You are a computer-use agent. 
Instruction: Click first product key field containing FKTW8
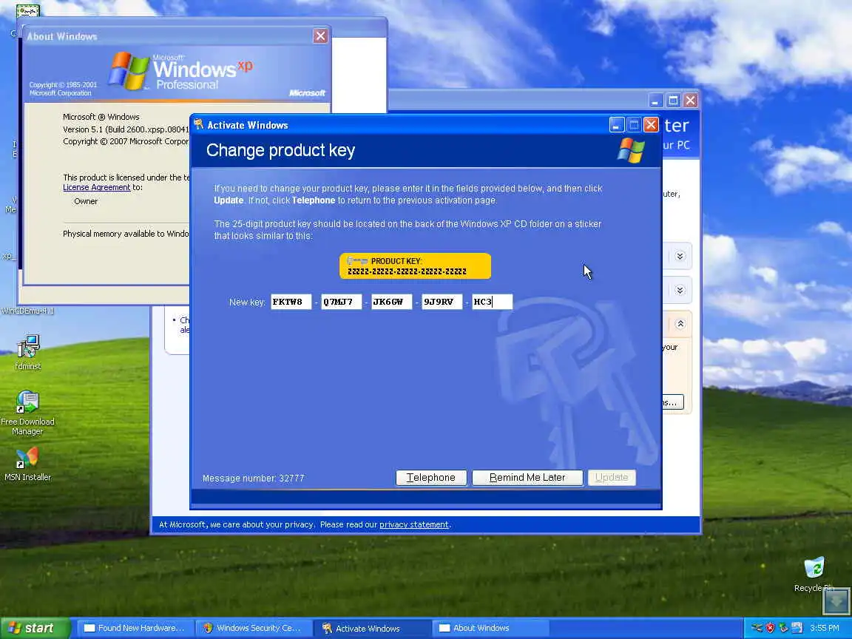click(291, 302)
